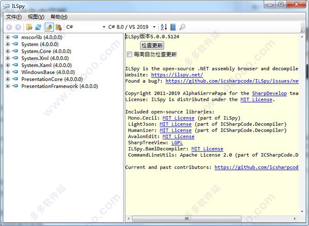This screenshot has width=309, height=226.
Task: Reload assemblies with the refresh icon
Action: (39, 27)
